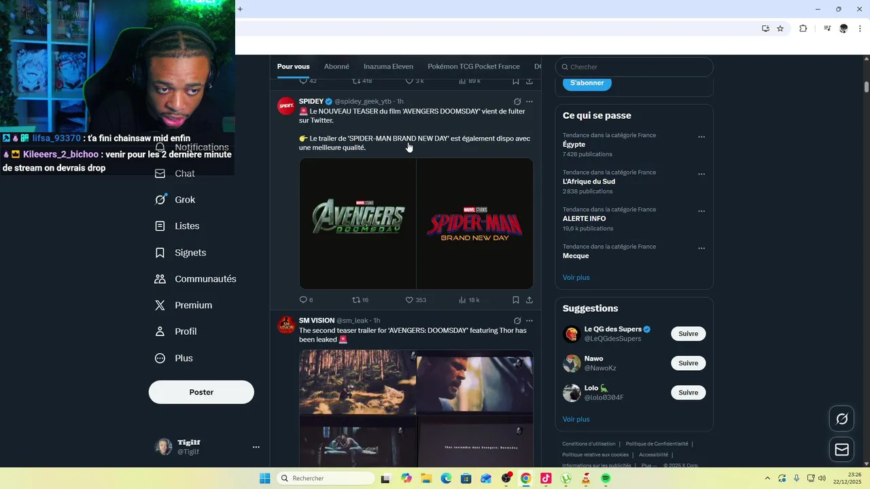Click Grok icon on SM VISION post header
The image size is (870, 489).
517,321
